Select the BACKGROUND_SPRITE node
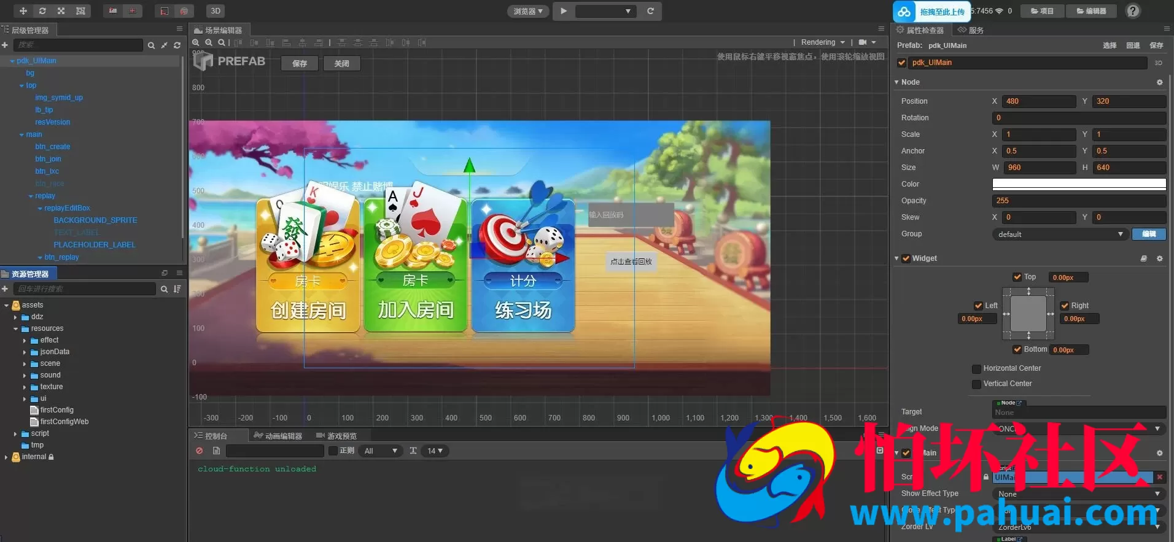The image size is (1174, 542). 95,220
